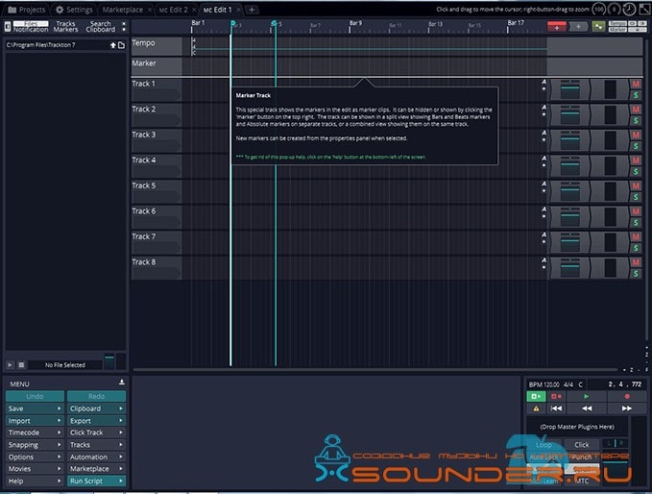Click the automation A icon on Track 5
Image resolution: width=652 pixels, height=494 pixels.
tap(543, 184)
